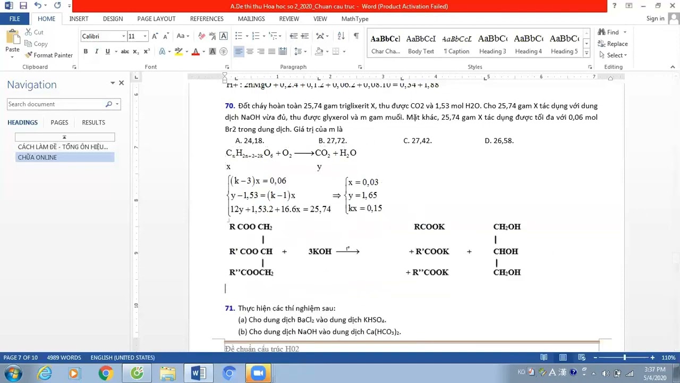680x383 pixels.
Task: Show PAGES in Navigation pane
Action: pyautogui.click(x=59, y=122)
